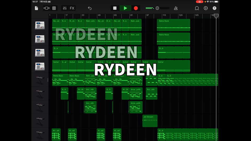Open Live Loops grid view
The image size is (251, 141).
coord(54,8)
